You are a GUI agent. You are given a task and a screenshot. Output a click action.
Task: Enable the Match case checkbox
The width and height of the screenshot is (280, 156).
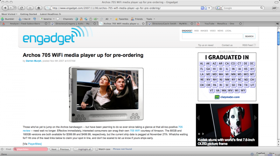point(97,149)
